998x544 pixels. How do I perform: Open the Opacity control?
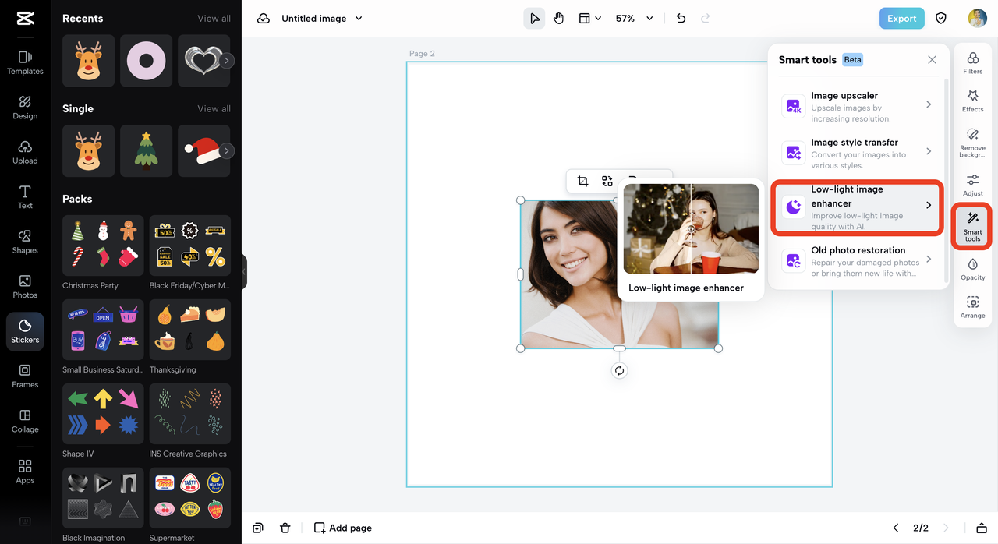(972, 270)
